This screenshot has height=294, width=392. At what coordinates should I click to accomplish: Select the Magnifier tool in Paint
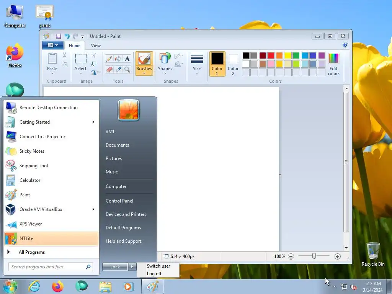click(x=127, y=69)
